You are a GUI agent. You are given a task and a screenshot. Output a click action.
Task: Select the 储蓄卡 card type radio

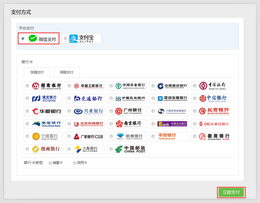(x=50, y=163)
